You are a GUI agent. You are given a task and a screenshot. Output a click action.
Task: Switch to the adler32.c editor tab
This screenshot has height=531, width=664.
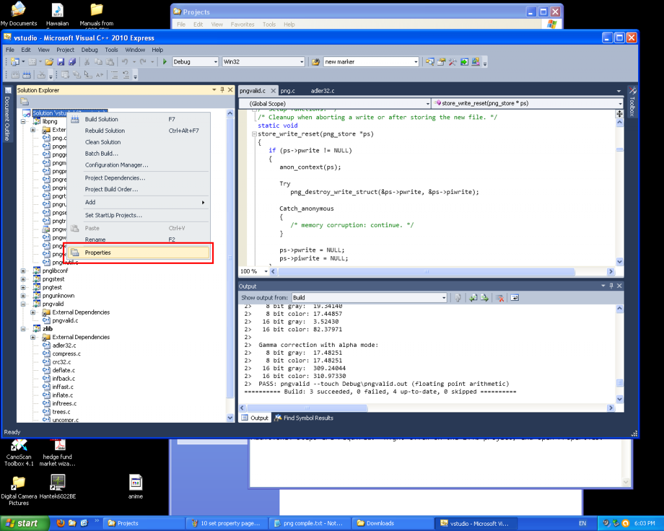tap(323, 91)
